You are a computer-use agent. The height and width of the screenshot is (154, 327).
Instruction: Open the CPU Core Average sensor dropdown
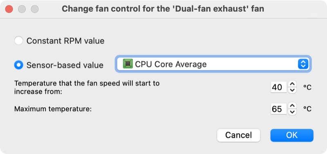[213, 64]
